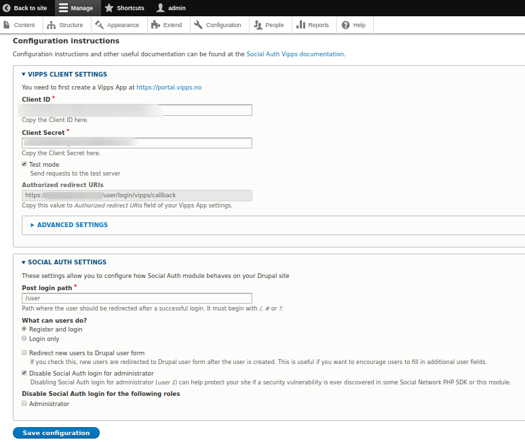
Task: Click the text 'Send requests to the test server'
Action: tap(75, 174)
